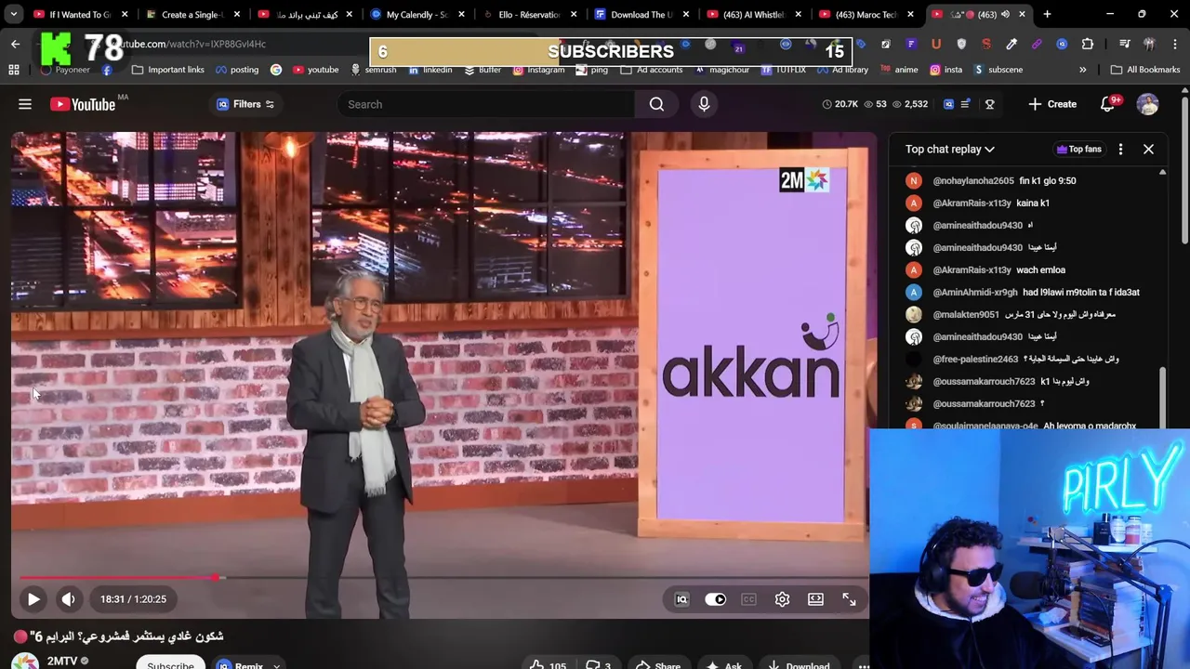Open the Ad library bookmark

click(x=842, y=70)
